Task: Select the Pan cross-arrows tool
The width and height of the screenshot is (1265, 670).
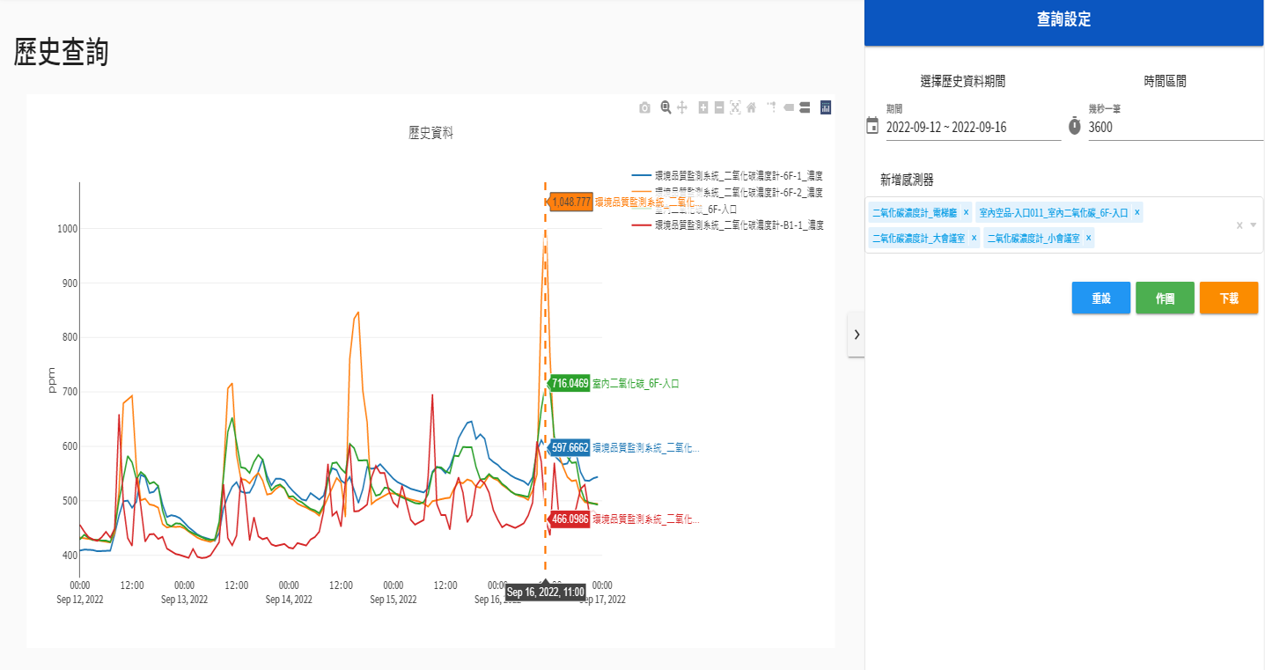Action: pyautogui.click(x=682, y=107)
